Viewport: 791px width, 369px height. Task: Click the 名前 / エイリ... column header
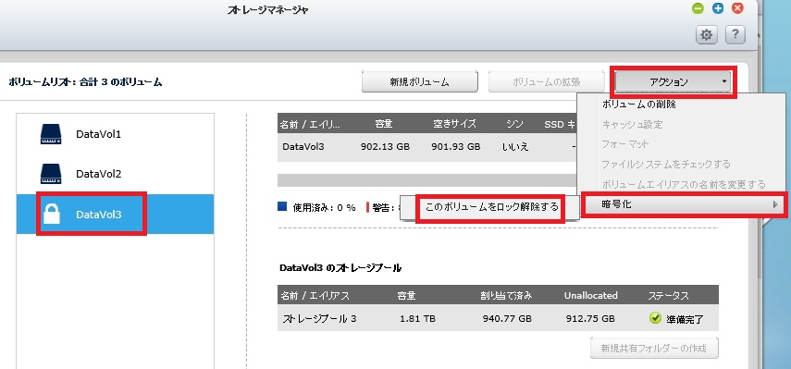pos(311,124)
